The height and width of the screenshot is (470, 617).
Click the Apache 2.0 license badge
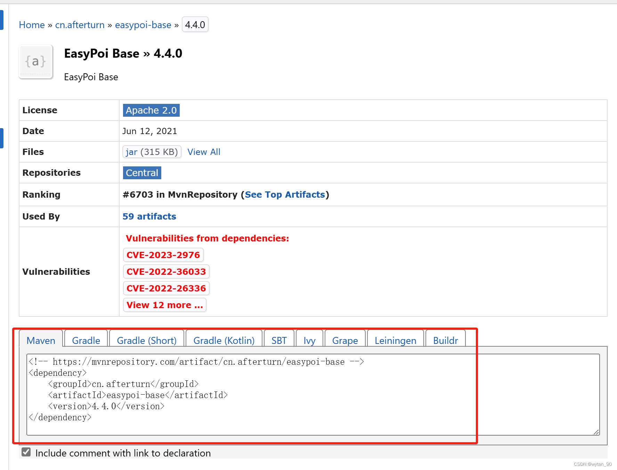click(x=151, y=110)
